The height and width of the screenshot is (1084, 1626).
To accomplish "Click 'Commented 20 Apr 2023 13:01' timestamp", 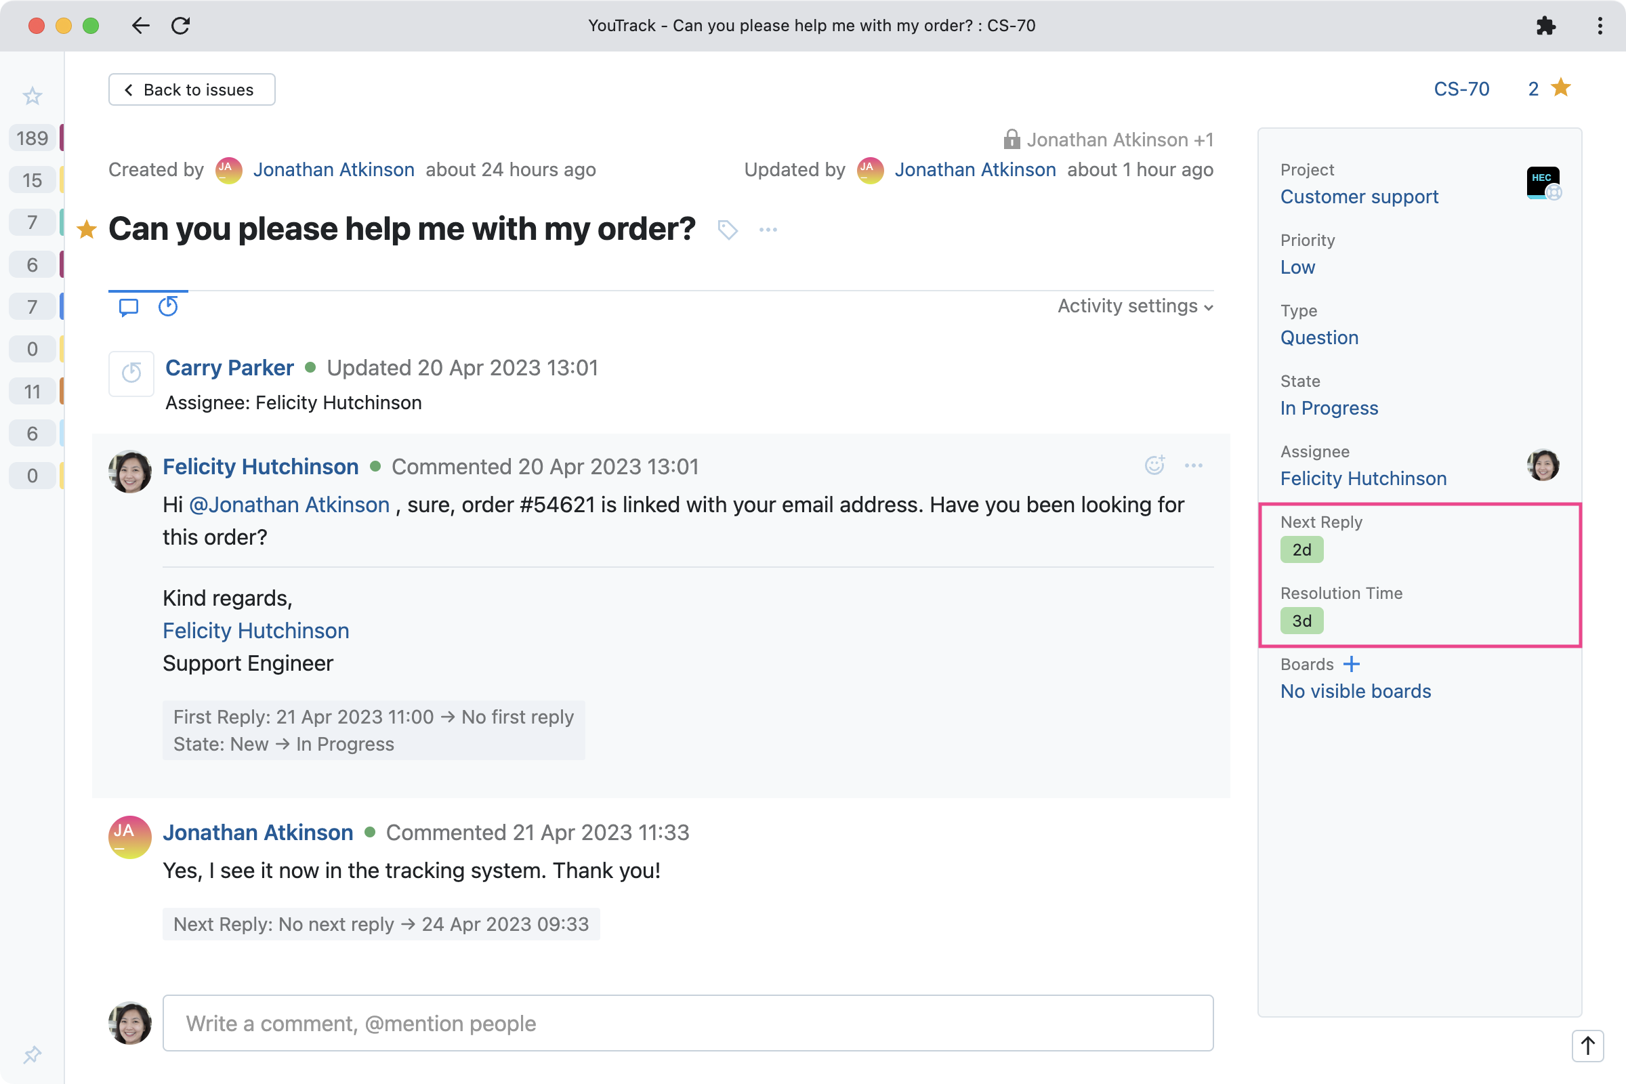I will 545,467.
